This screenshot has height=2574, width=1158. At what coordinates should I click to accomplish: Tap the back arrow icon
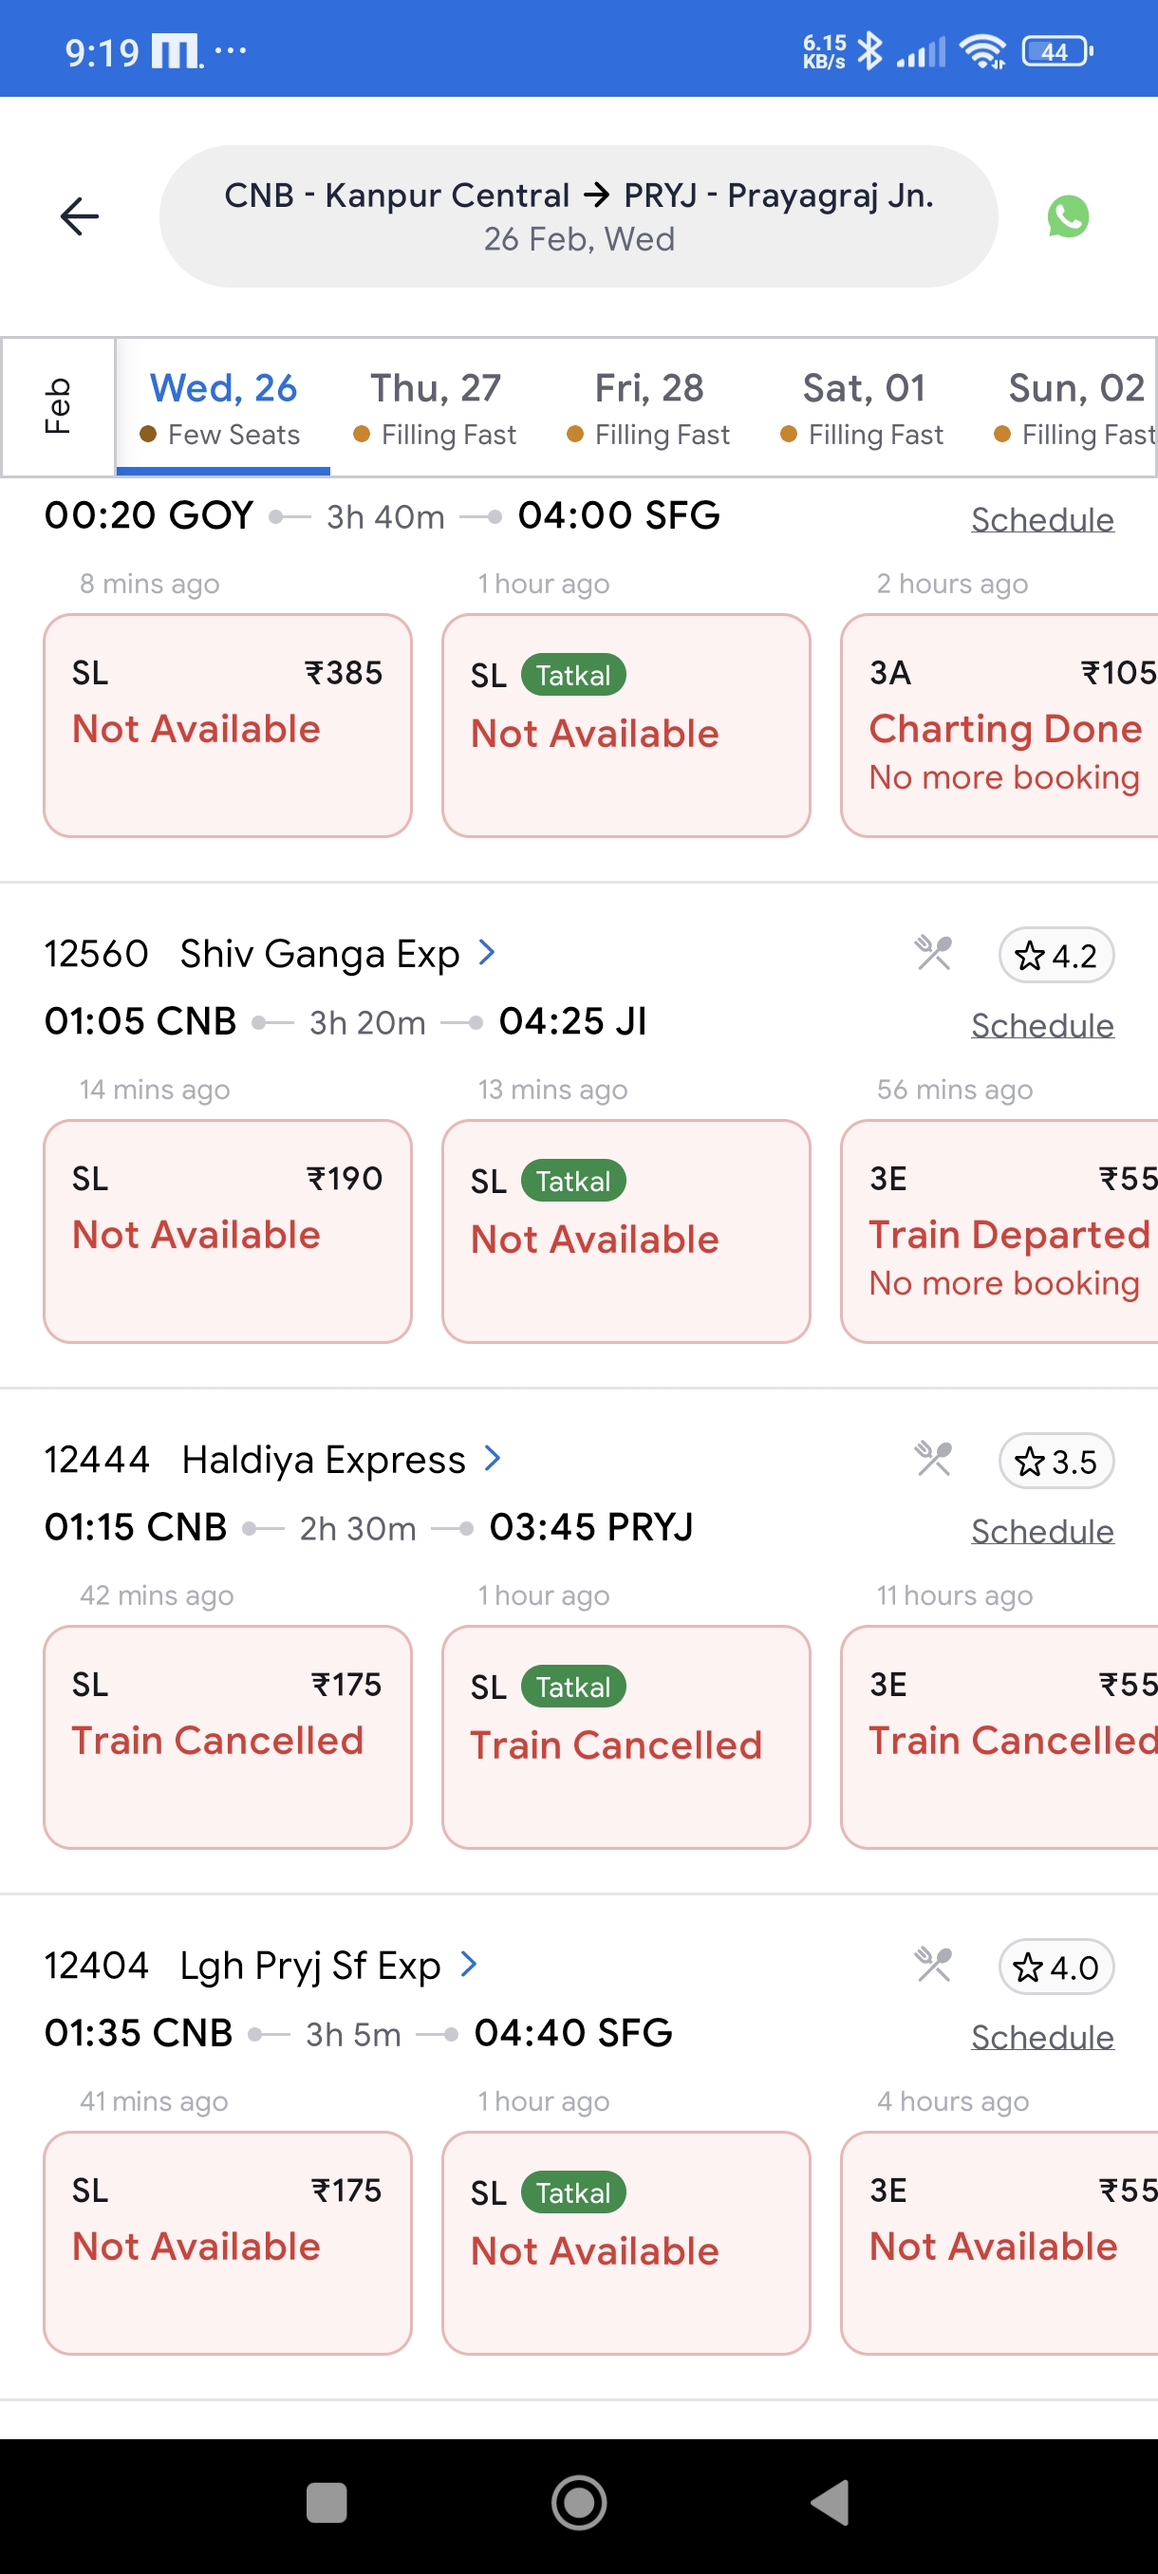[x=80, y=215]
